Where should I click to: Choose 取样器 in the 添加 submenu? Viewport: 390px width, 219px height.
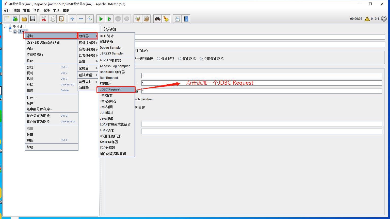[x=88, y=36]
